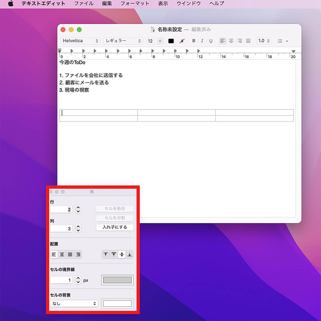The width and height of the screenshot is (321, 321).
Task: Open the white cell background color well
Action: pyautogui.click(x=117, y=304)
